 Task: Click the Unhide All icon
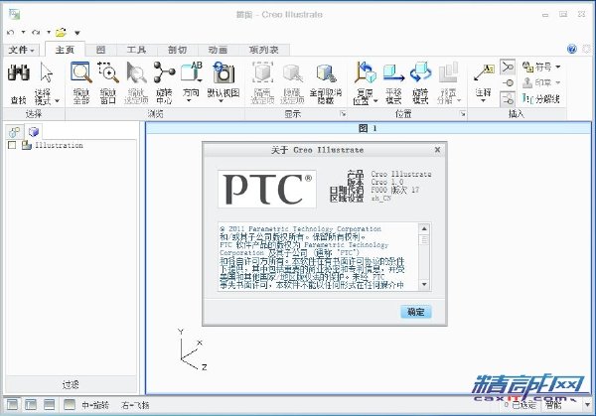tap(326, 73)
